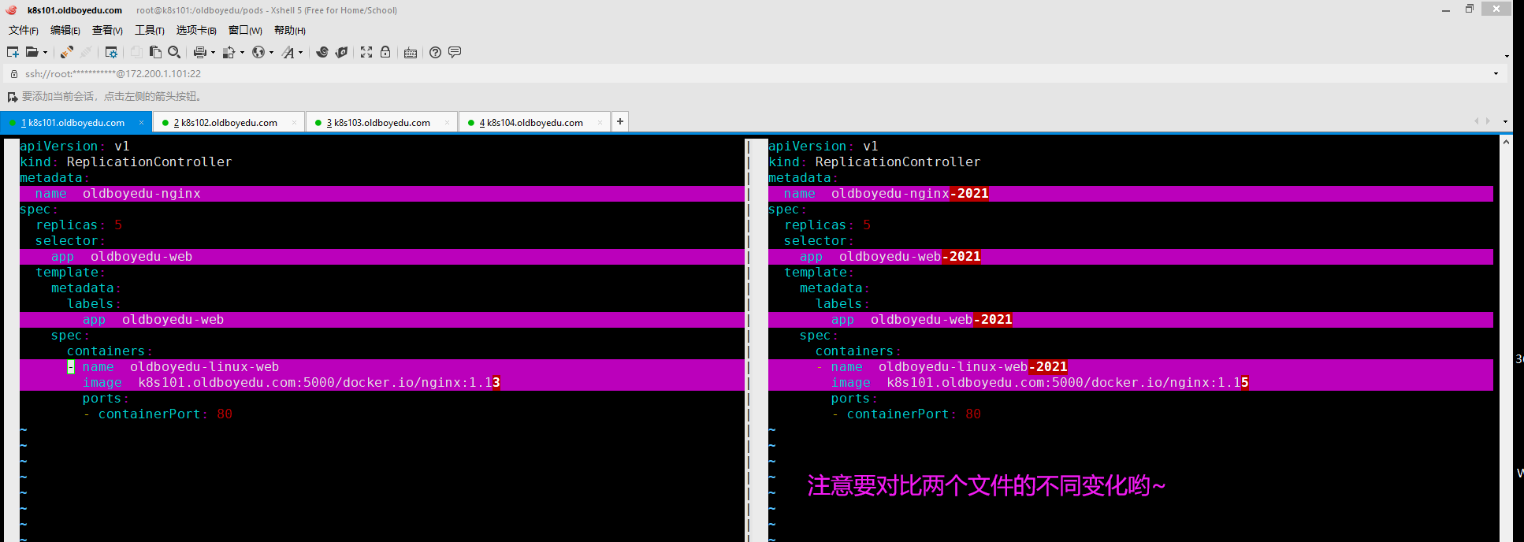Open the 文件(F) menu
Image resolution: width=1524 pixels, height=542 pixels.
[24, 30]
